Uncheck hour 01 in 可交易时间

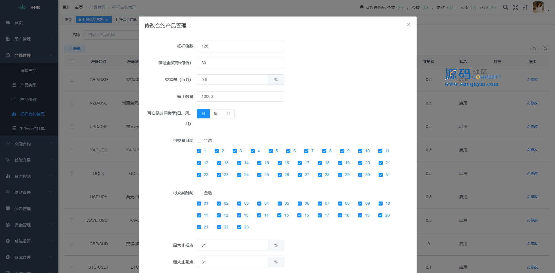point(199,204)
